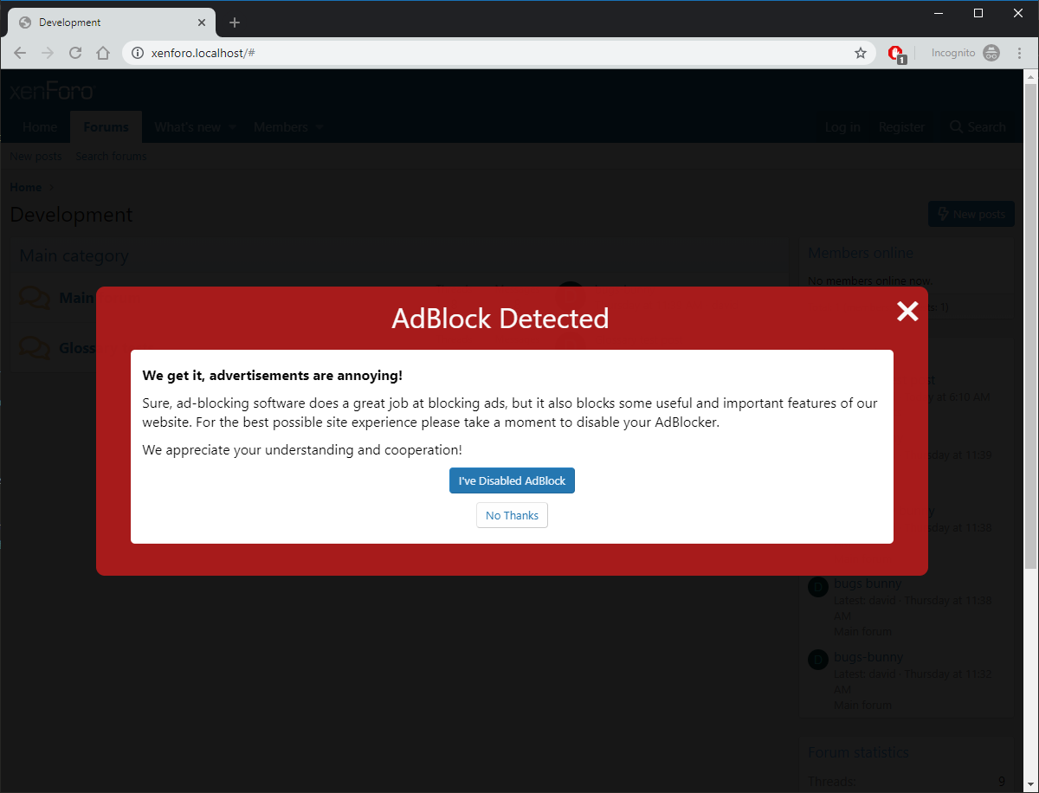Click the address bar URL field

[x=485, y=53]
